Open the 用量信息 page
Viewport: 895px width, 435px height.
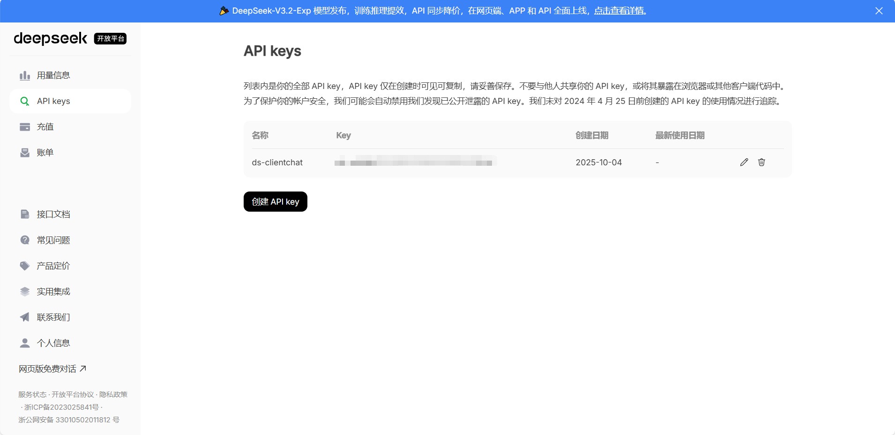[70, 75]
